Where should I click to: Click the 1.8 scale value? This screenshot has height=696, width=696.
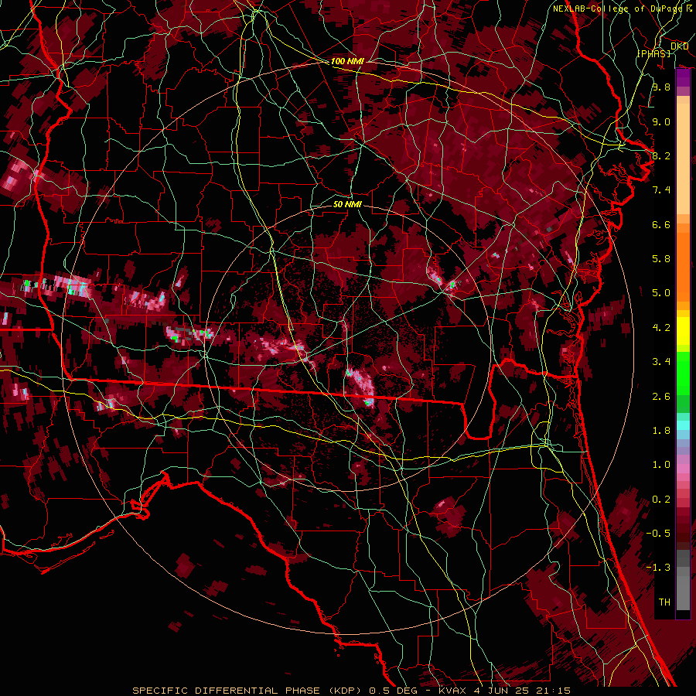pyautogui.click(x=661, y=431)
